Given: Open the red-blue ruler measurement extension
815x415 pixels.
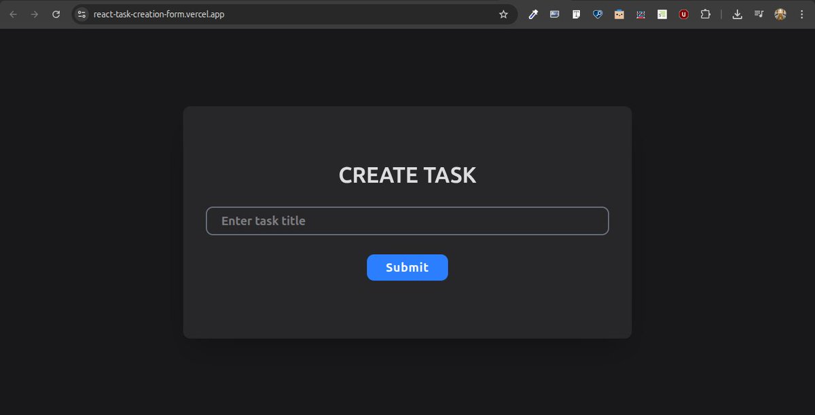Looking at the screenshot, I should point(640,14).
